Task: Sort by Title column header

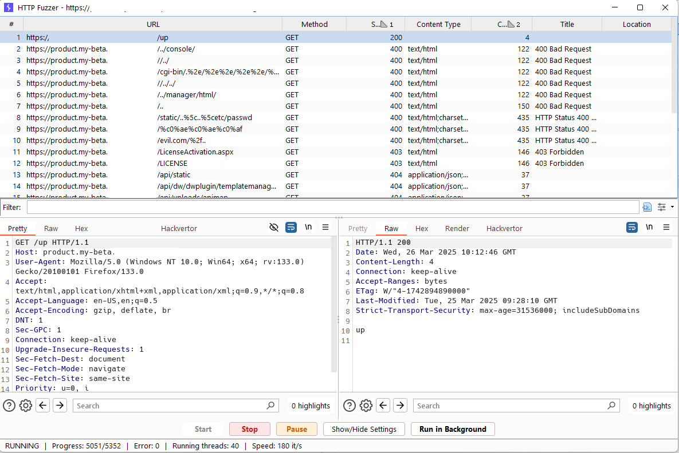Action: click(x=567, y=24)
